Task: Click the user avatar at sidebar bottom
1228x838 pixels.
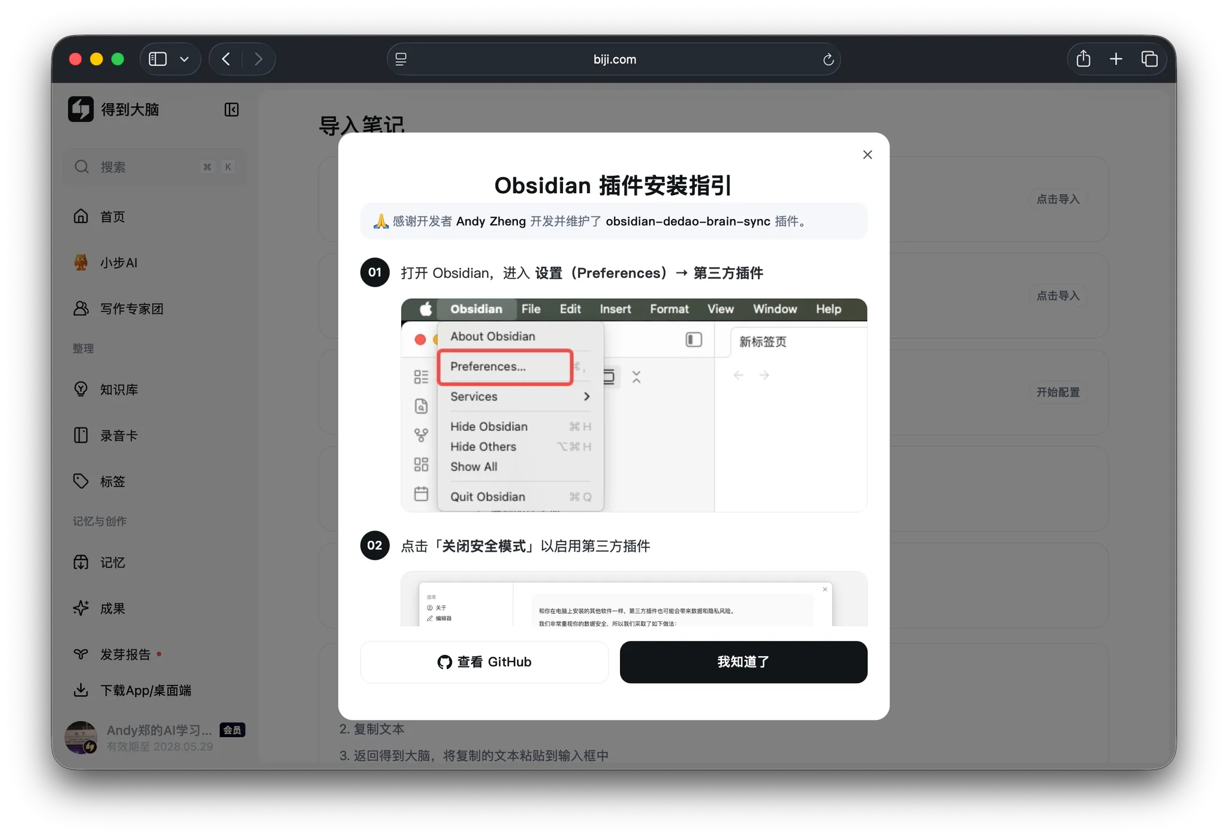Action: tap(81, 737)
